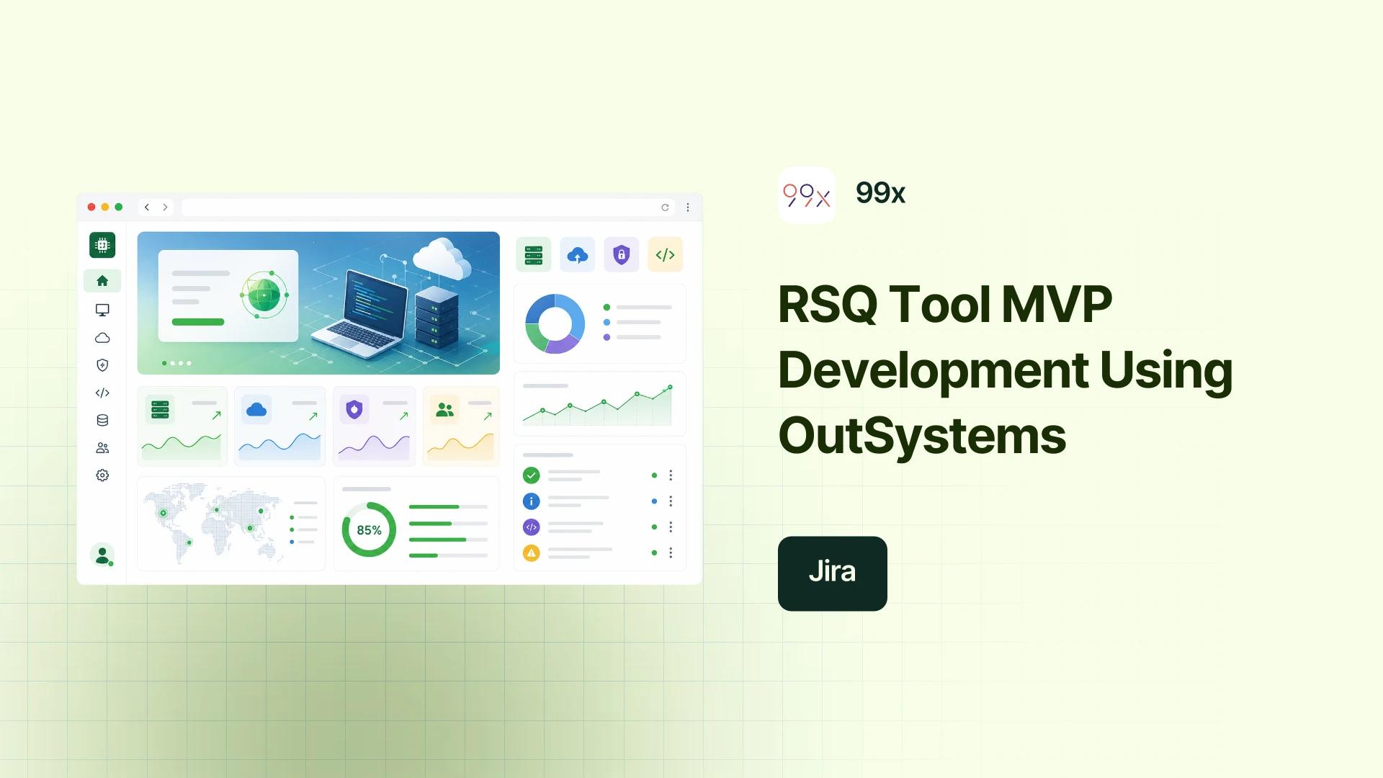This screenshot has height=778, width=1383.
Task: Open the browser three-dot menu
Action: 688,207
